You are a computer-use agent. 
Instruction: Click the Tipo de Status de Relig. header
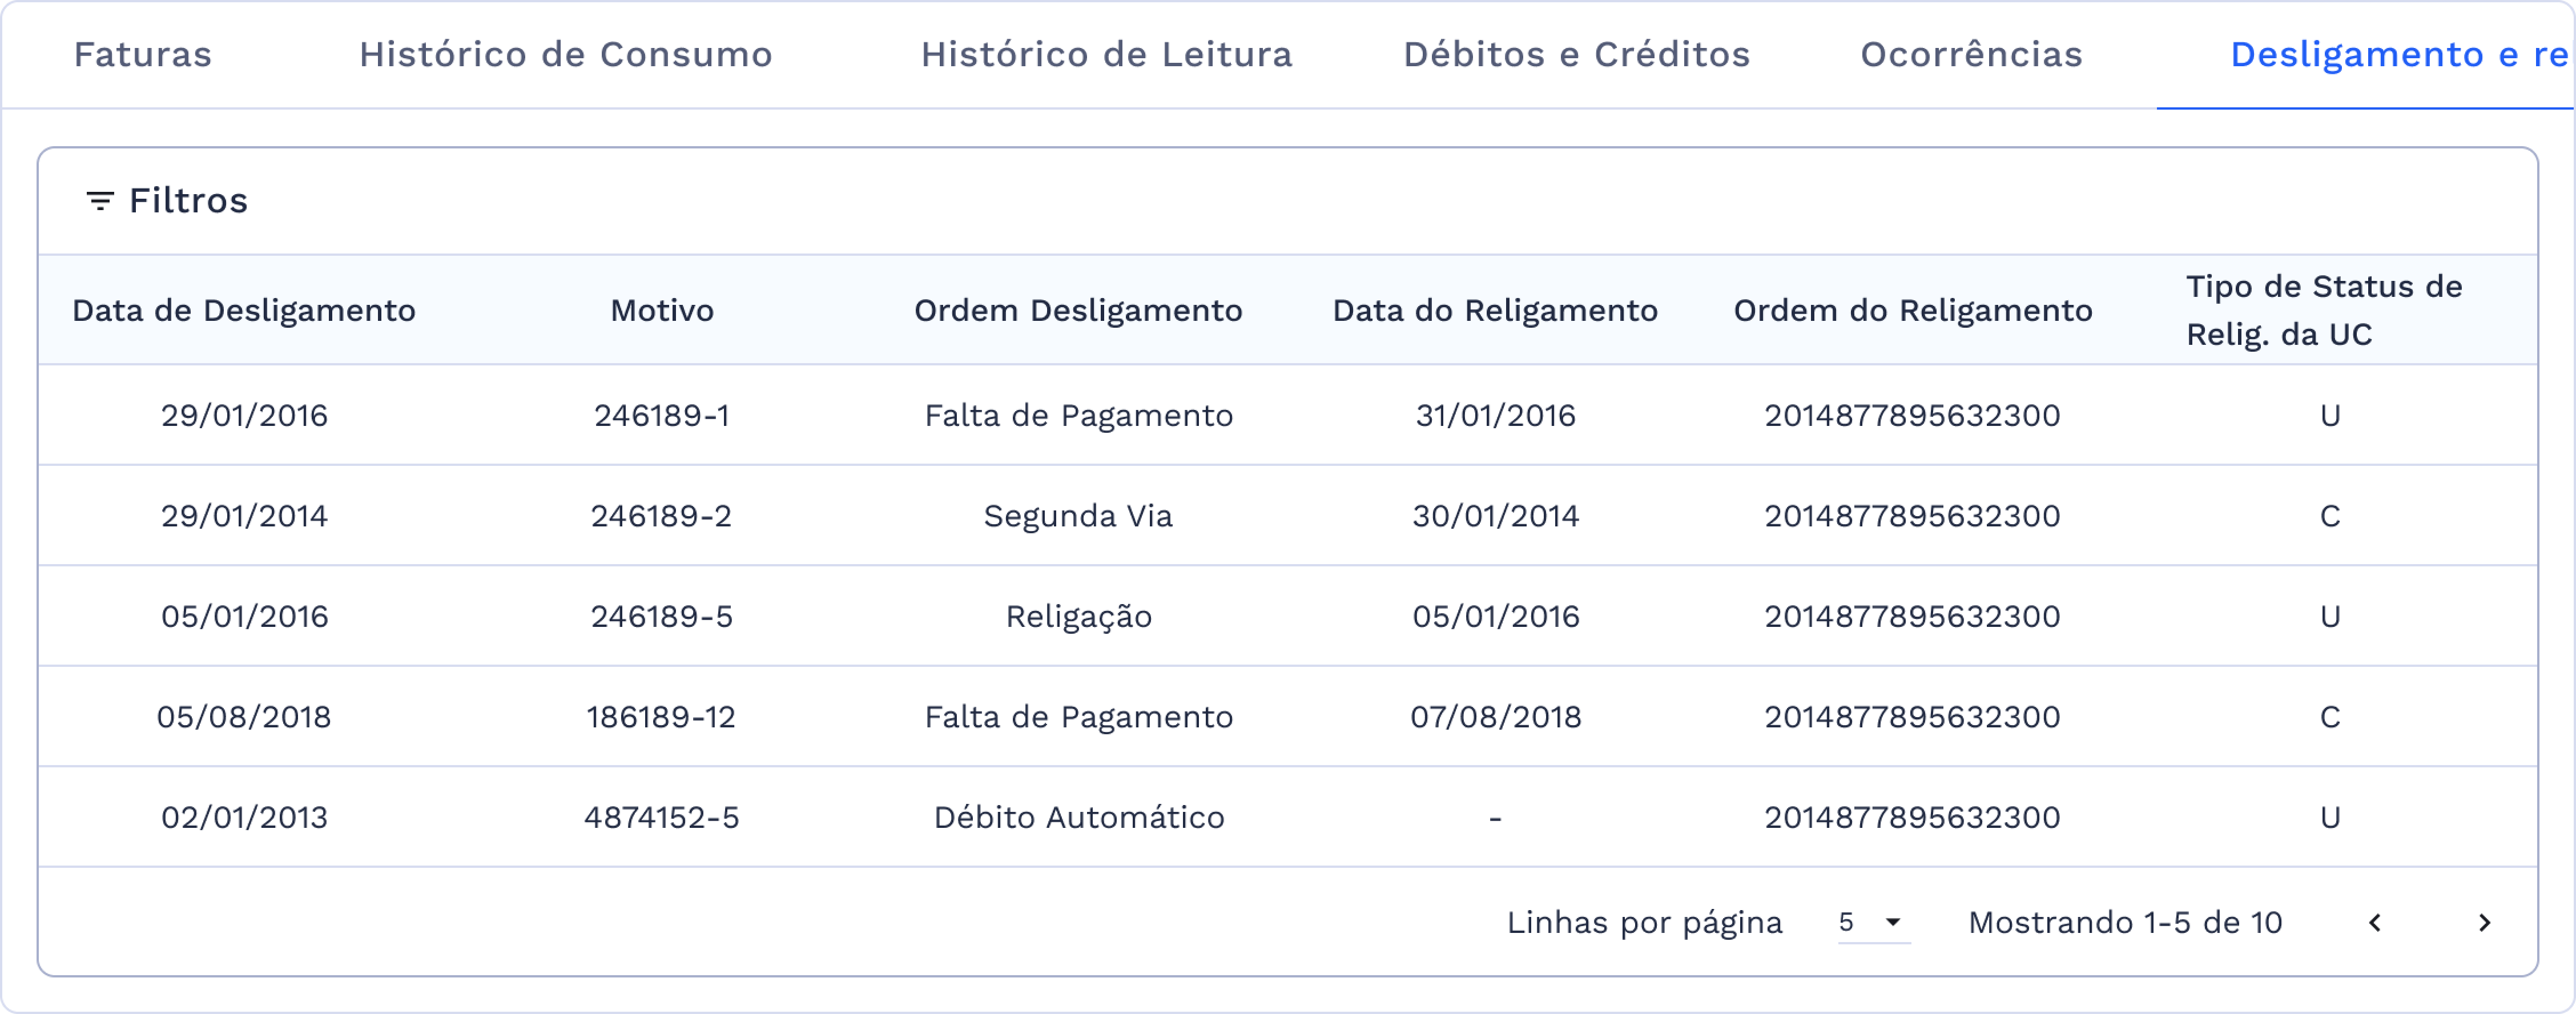(2322, 310)
